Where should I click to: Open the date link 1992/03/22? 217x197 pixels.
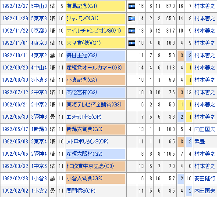click(x=15, y=166)
